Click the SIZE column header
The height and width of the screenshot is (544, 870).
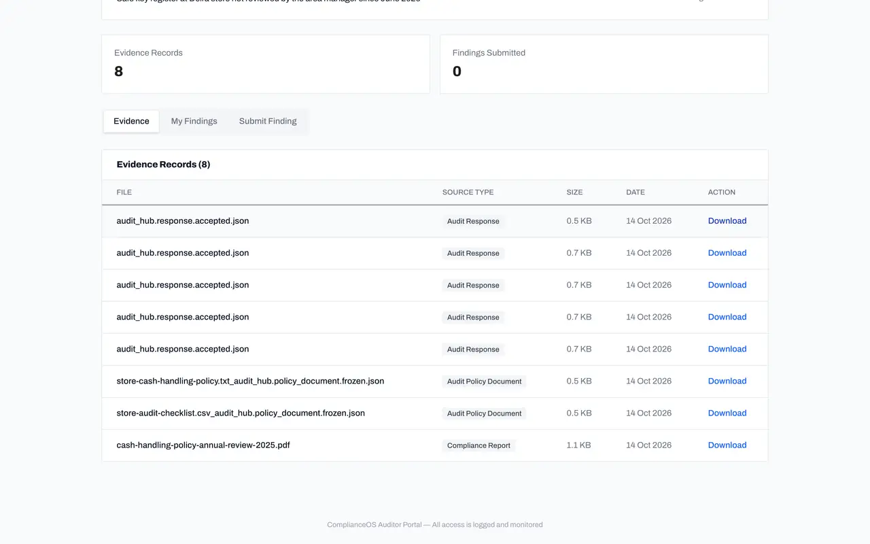click(x=574, y=192)
